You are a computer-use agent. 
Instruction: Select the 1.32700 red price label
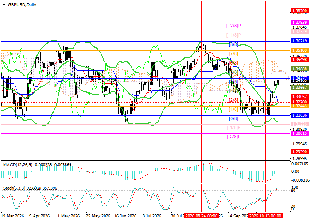tap(300, 102)
